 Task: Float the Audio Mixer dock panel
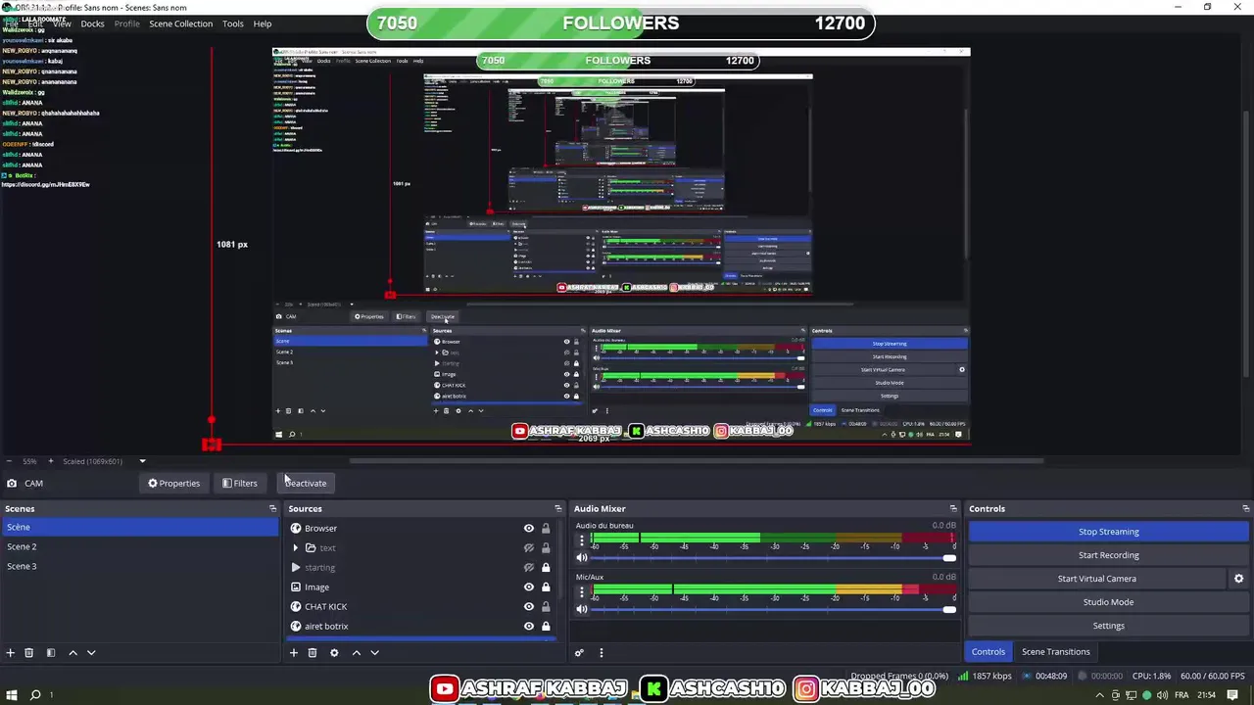coord(953,508)
